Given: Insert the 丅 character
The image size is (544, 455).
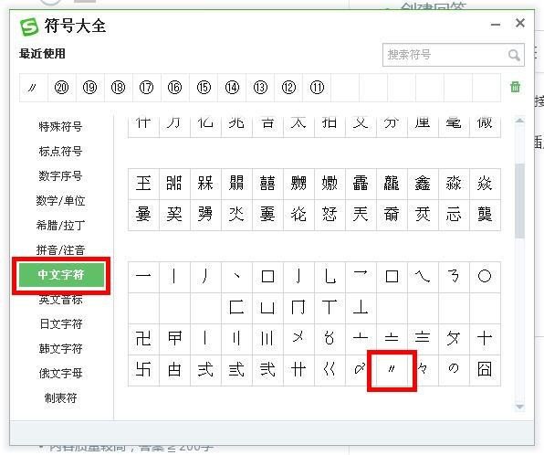Looking at the screenshot, I should 330,308.
